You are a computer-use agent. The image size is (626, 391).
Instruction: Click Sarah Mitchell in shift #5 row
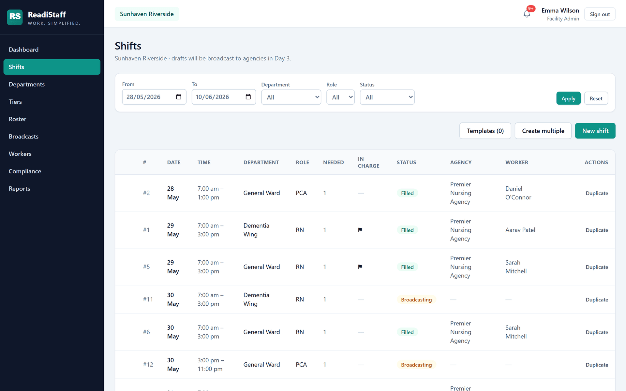[x=516, y=267]
